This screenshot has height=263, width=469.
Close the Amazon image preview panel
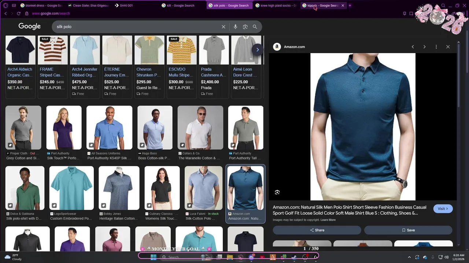click(448, 47)
